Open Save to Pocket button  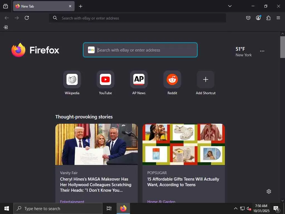[248, 18]
